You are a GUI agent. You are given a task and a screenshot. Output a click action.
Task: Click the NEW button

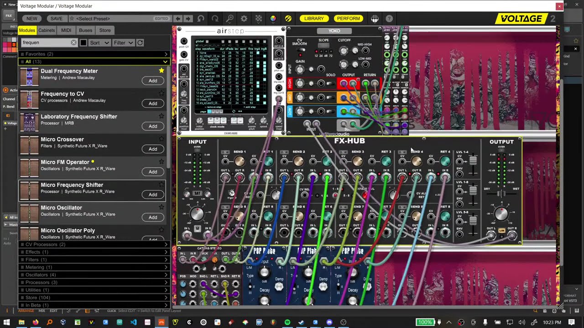point(32,19)
